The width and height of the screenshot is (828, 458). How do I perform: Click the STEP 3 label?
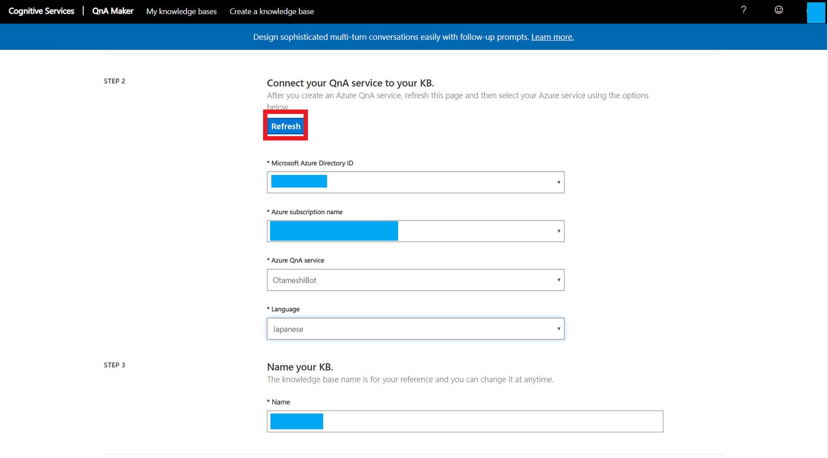[115, 365]
